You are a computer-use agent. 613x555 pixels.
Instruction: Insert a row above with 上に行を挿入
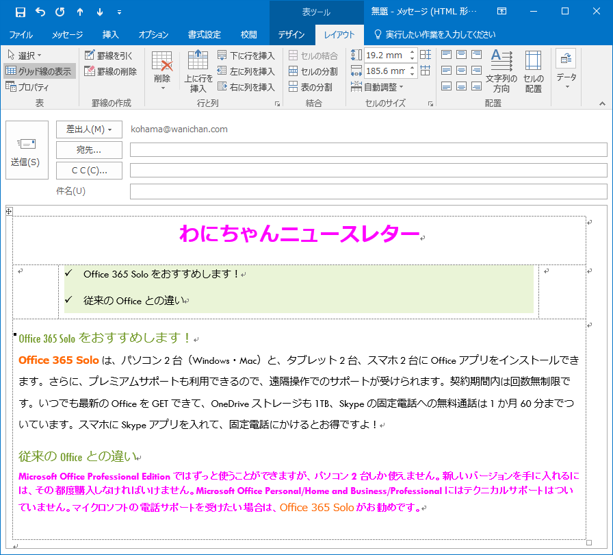[x=198, y=71]
